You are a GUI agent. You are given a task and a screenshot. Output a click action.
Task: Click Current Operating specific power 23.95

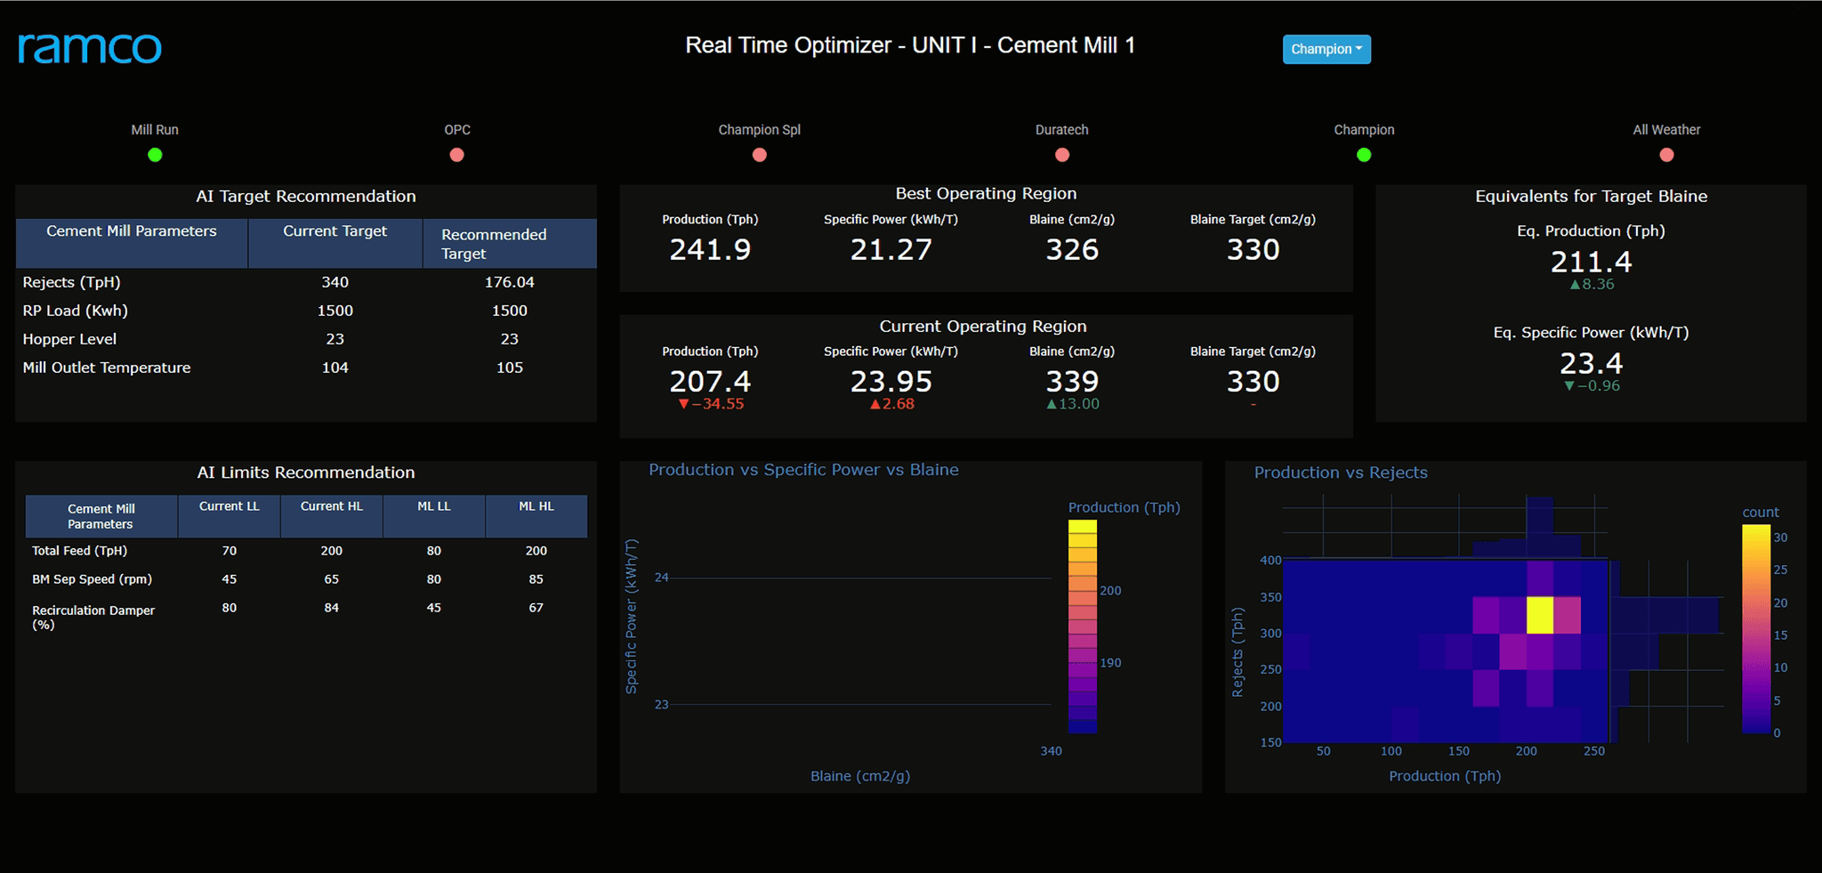tap(891, 382)
